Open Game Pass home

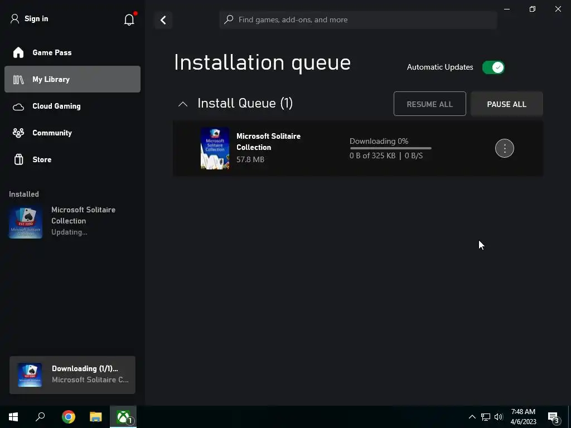pos(72,52)
